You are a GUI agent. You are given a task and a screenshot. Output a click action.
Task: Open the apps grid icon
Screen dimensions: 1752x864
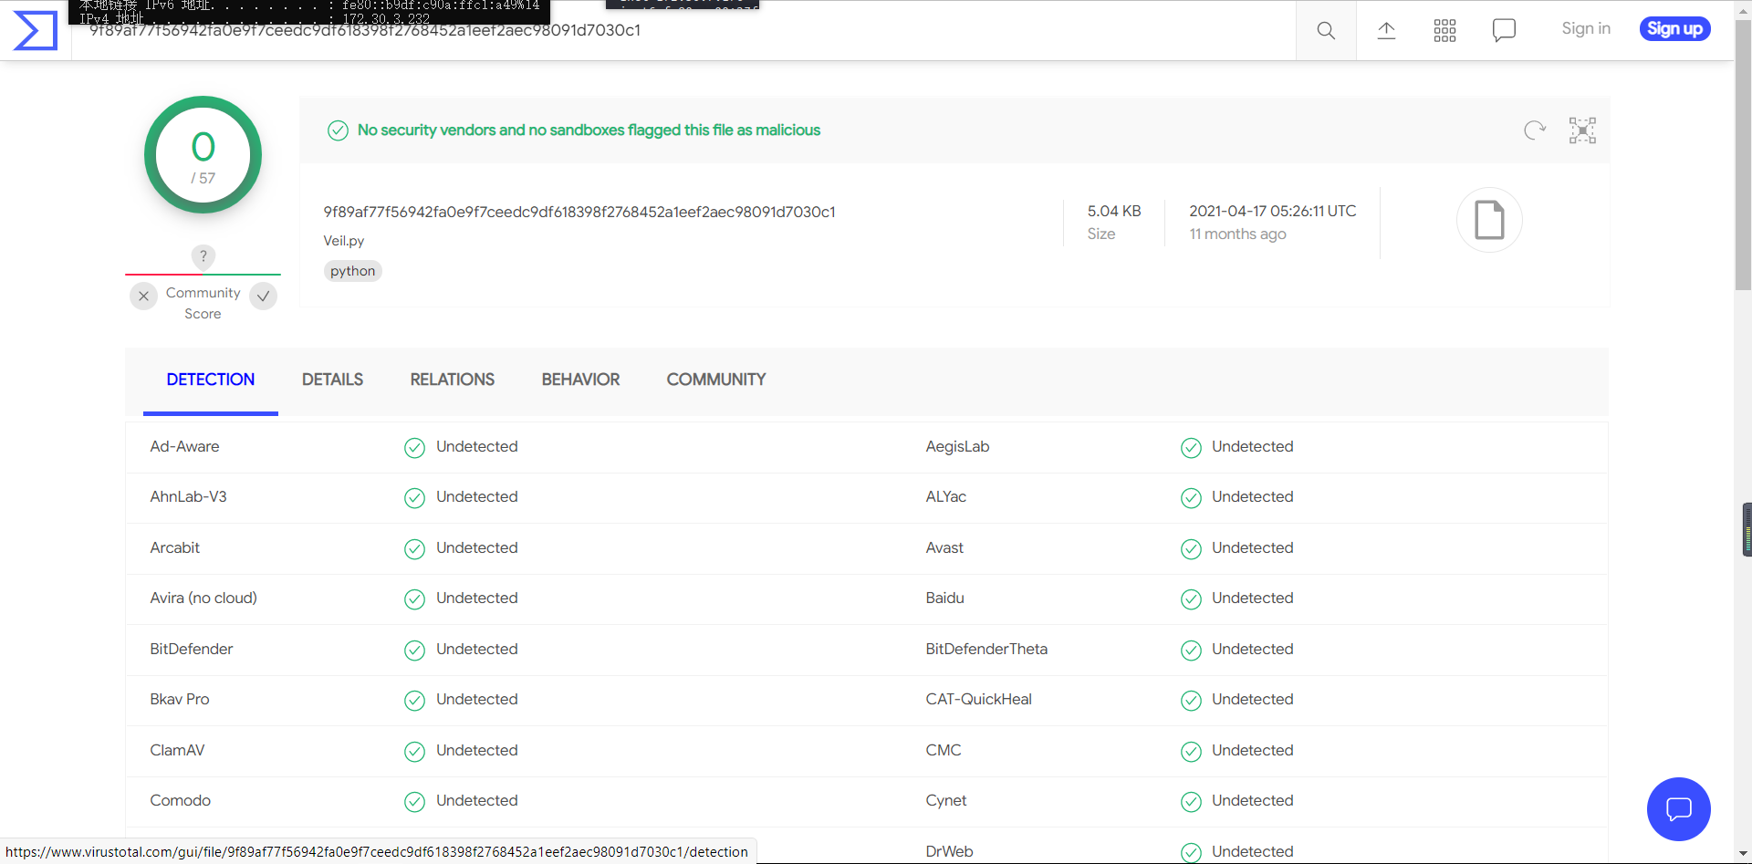(x=1444, y=30)
